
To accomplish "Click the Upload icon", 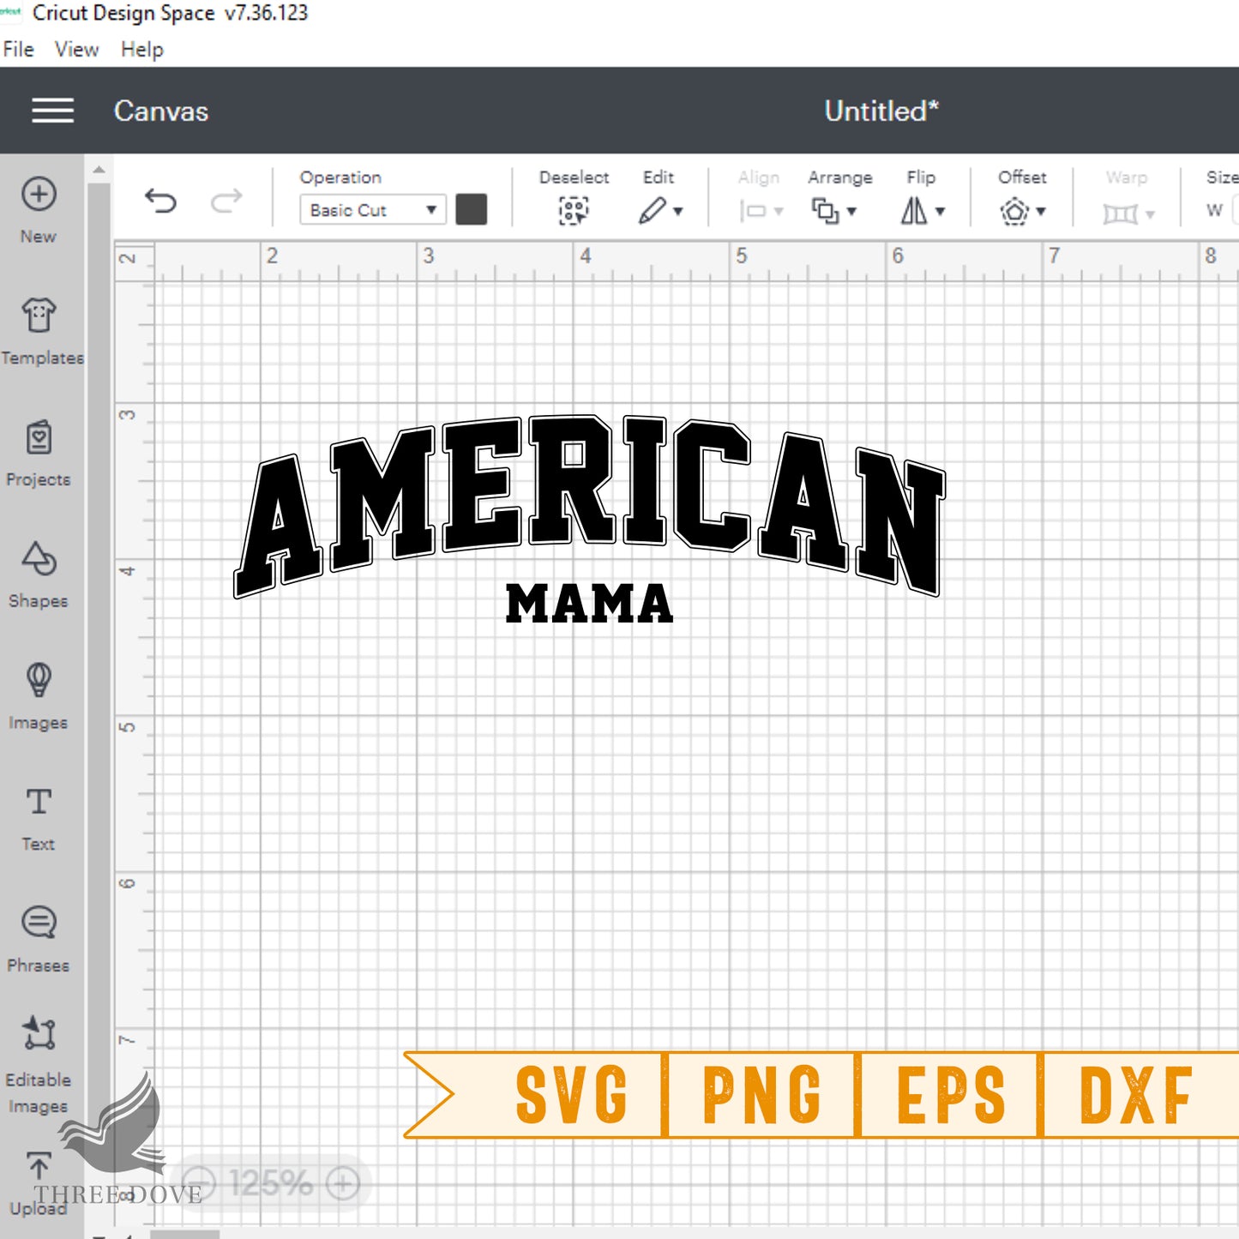I will pyautogui.click(x=39, y=1167).
